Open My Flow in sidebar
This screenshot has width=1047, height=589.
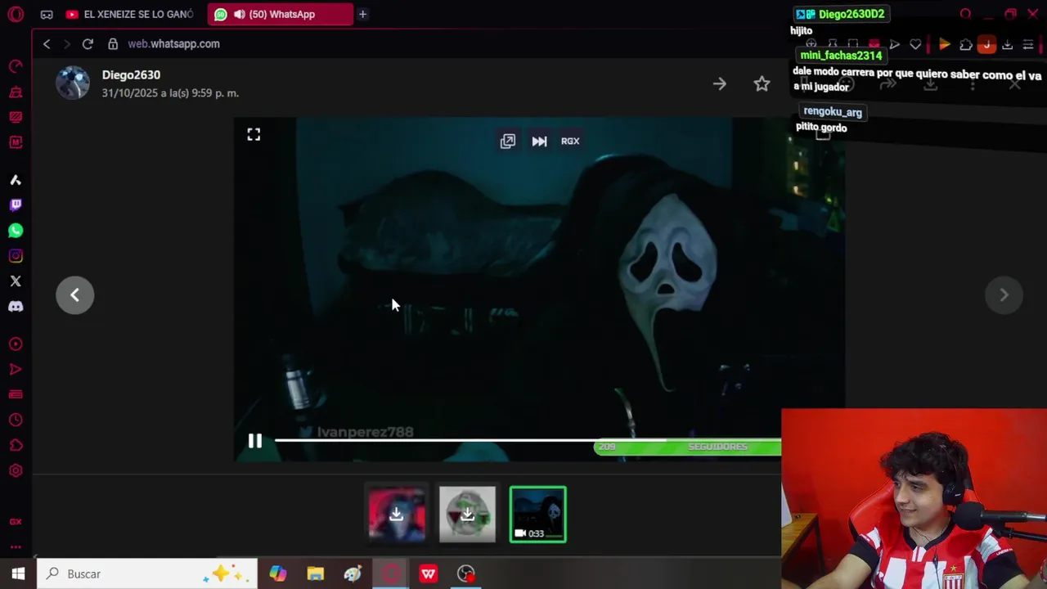click(16, 370)
